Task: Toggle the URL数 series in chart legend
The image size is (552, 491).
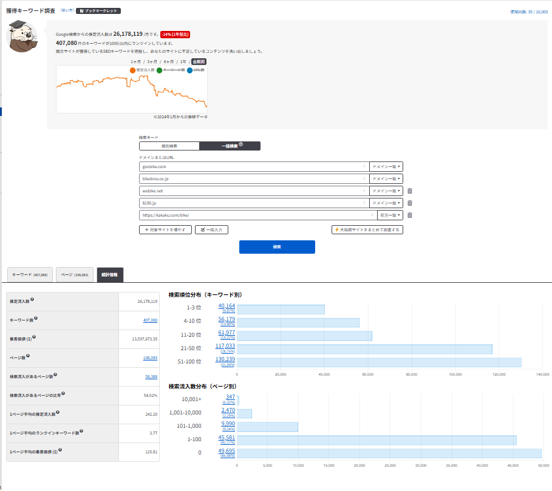Action: coord(189,70)
